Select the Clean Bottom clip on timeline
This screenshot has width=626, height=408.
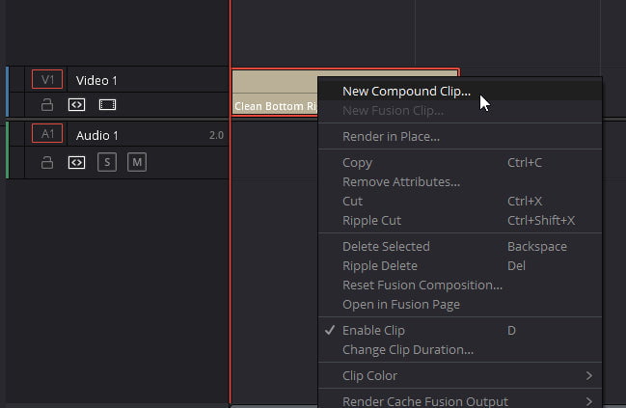tap(275, 93)
